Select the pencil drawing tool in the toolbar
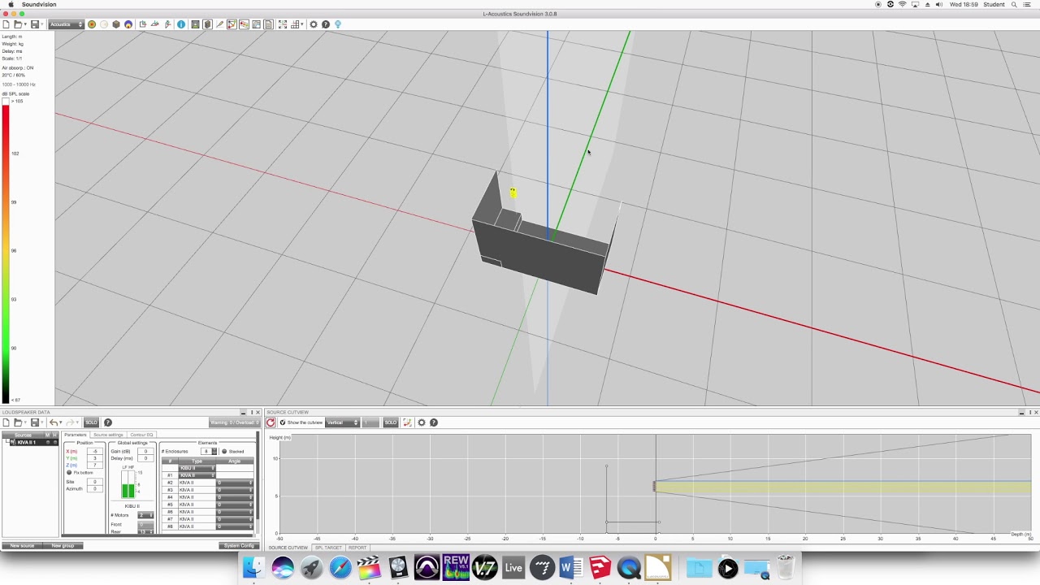 219,24
